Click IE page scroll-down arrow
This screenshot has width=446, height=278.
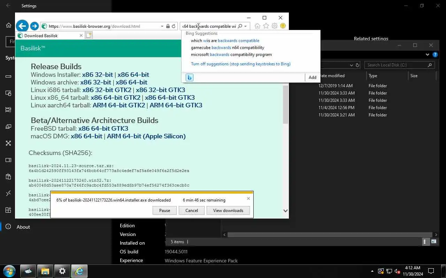[x=285, y=210]
